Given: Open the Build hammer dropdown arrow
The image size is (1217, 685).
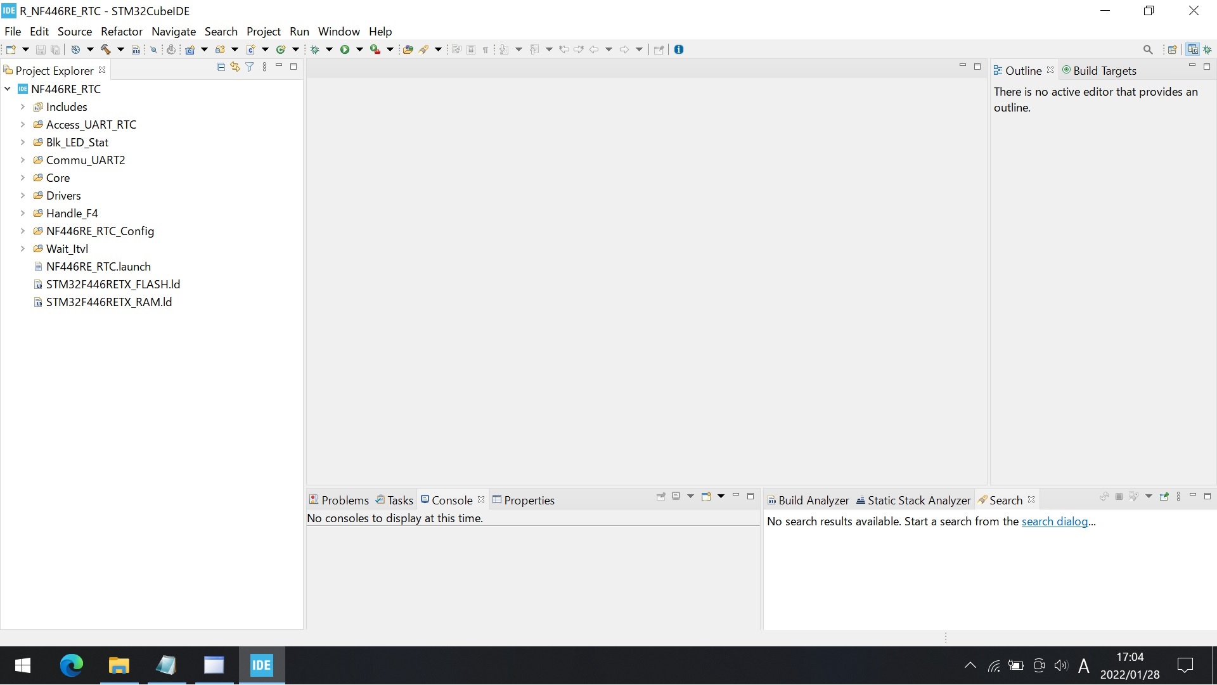Looking at the screenshot, I should pyautogui.click(x=120, y=49).
